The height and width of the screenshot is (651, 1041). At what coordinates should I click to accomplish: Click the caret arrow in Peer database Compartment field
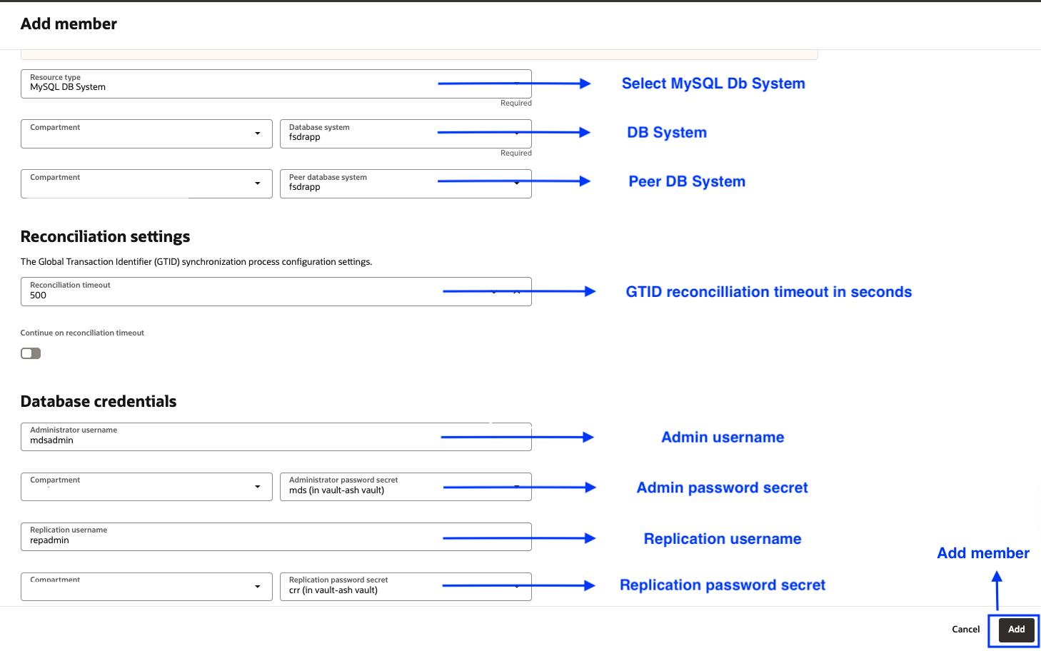257,183
